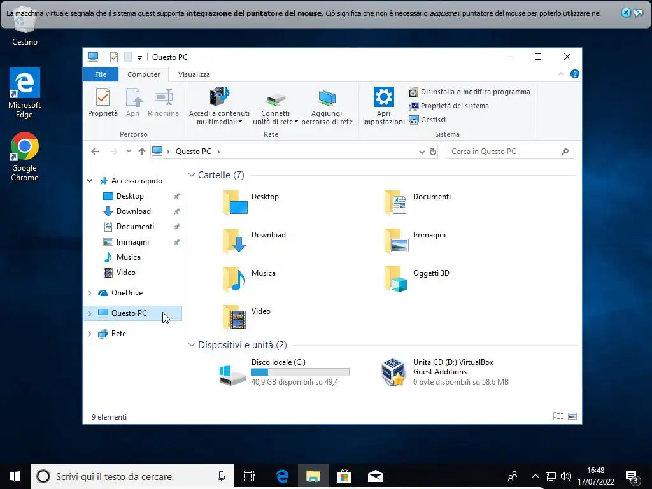Dismiss the VirtualBox mouse integration notice

pyautogui.click(x=626, y=13)
